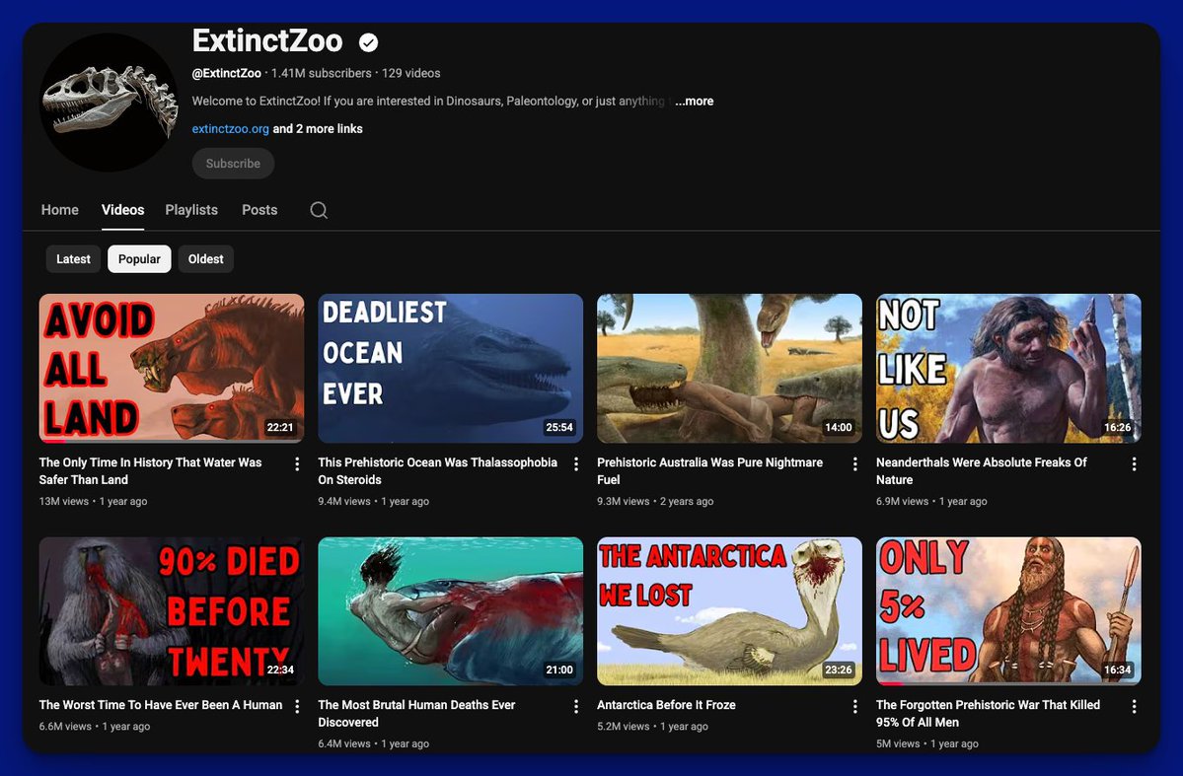Image resolution: width=1183 pixels, height=776 pixels.
Task: Open options menu for Neanderthals video
Action: pos(1134,463)
